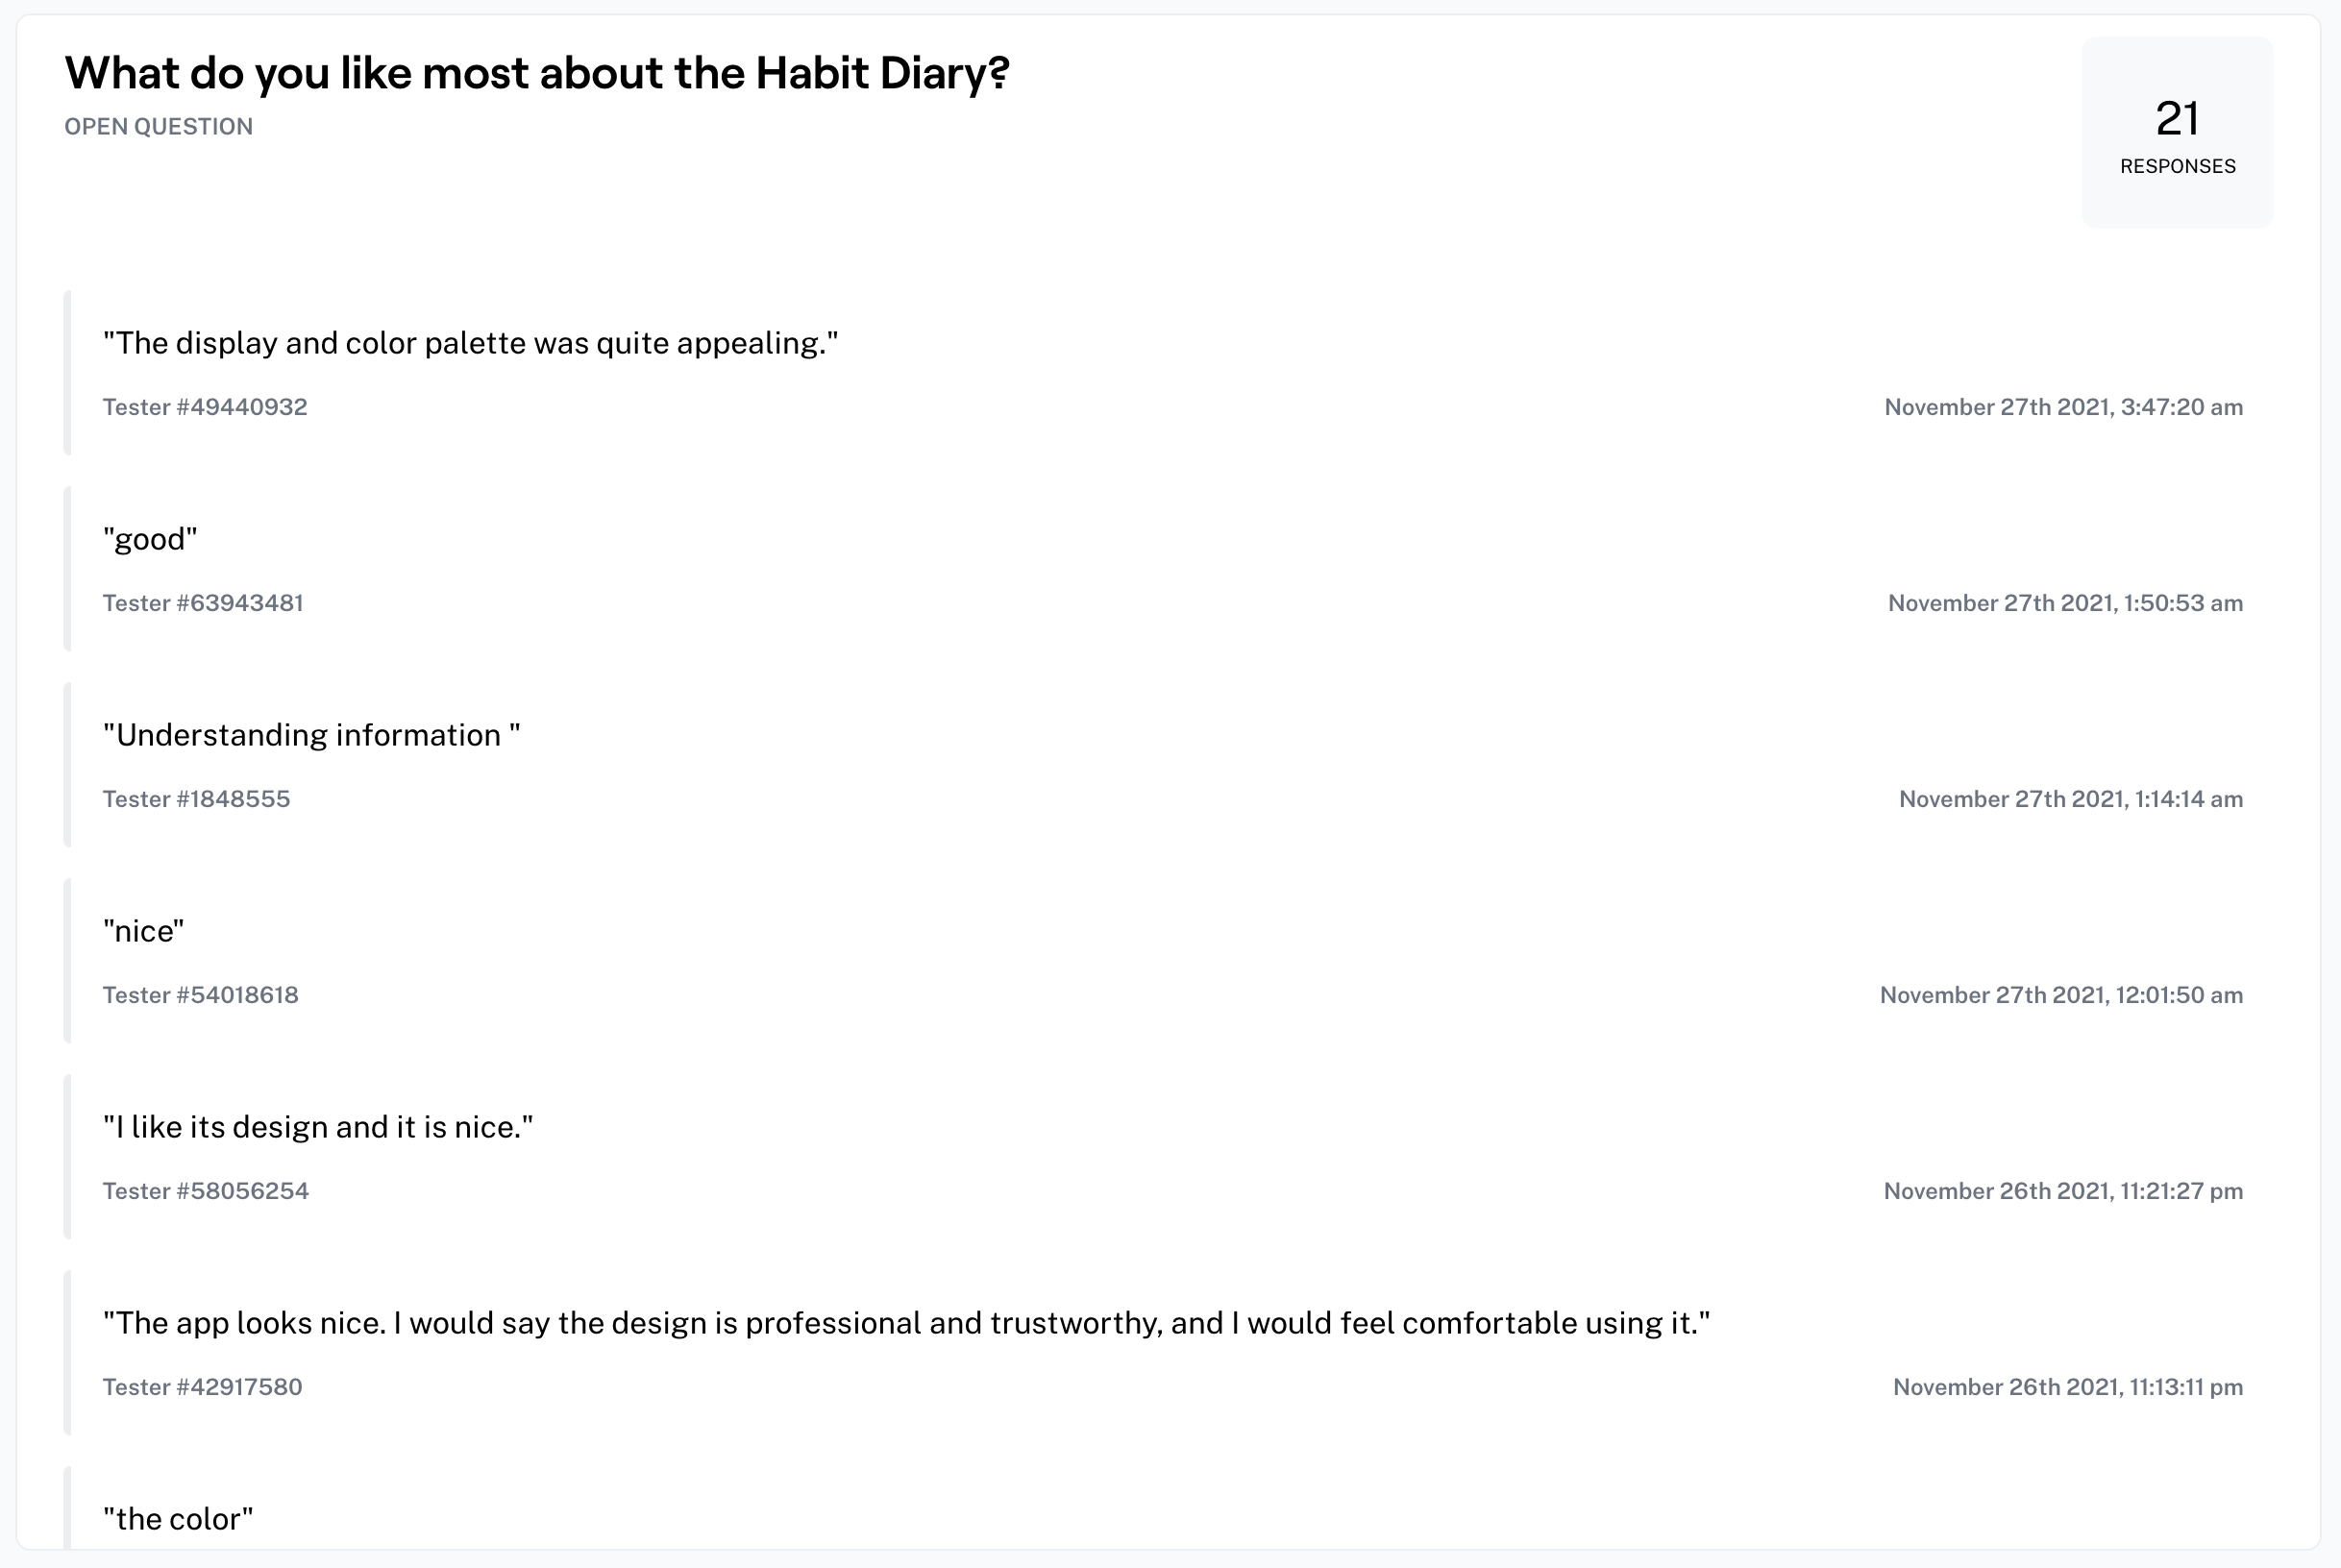Click the 1:14:14 am timestamp
The height and width of the screenshot is (1568, 2341).
coord(2070,799)
